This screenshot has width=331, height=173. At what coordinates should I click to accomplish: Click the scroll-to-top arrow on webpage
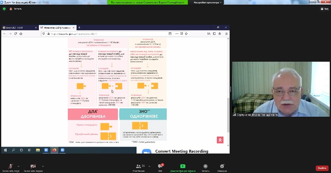[220, 140]
